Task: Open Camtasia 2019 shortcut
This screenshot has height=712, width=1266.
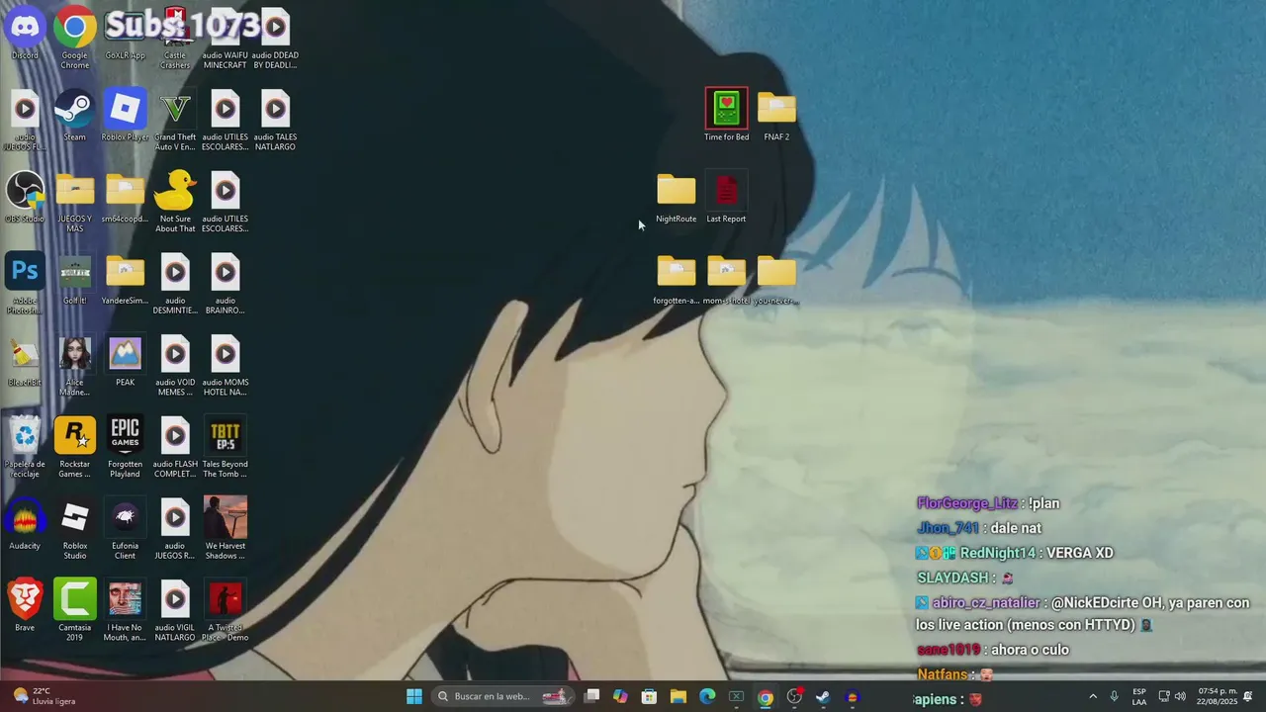Action: click(x=75, y=611)
